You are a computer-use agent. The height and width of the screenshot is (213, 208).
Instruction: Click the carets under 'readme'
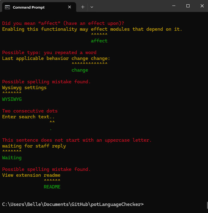coord(52,180)
